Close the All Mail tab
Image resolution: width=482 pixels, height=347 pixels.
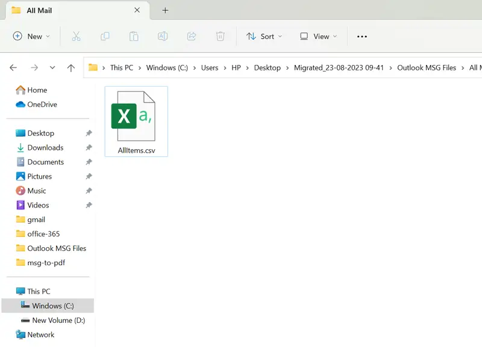point(137,10)
